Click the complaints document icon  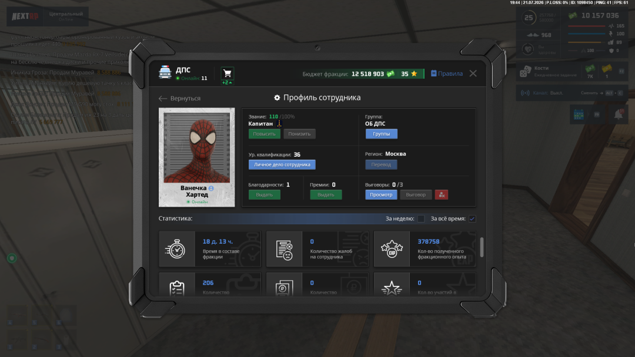pos(284,249)
